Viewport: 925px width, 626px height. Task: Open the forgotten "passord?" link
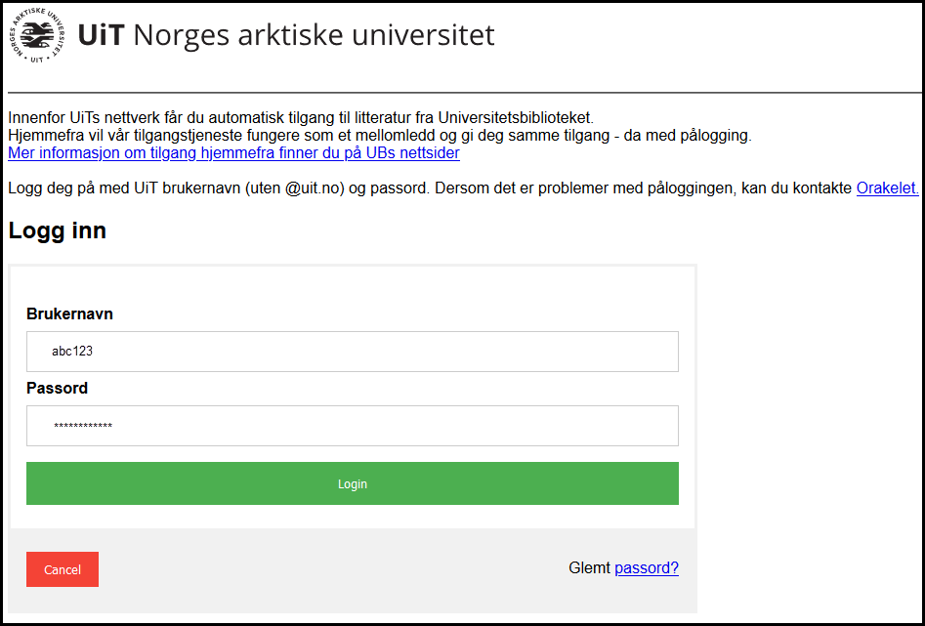click(x=646, y=567)
